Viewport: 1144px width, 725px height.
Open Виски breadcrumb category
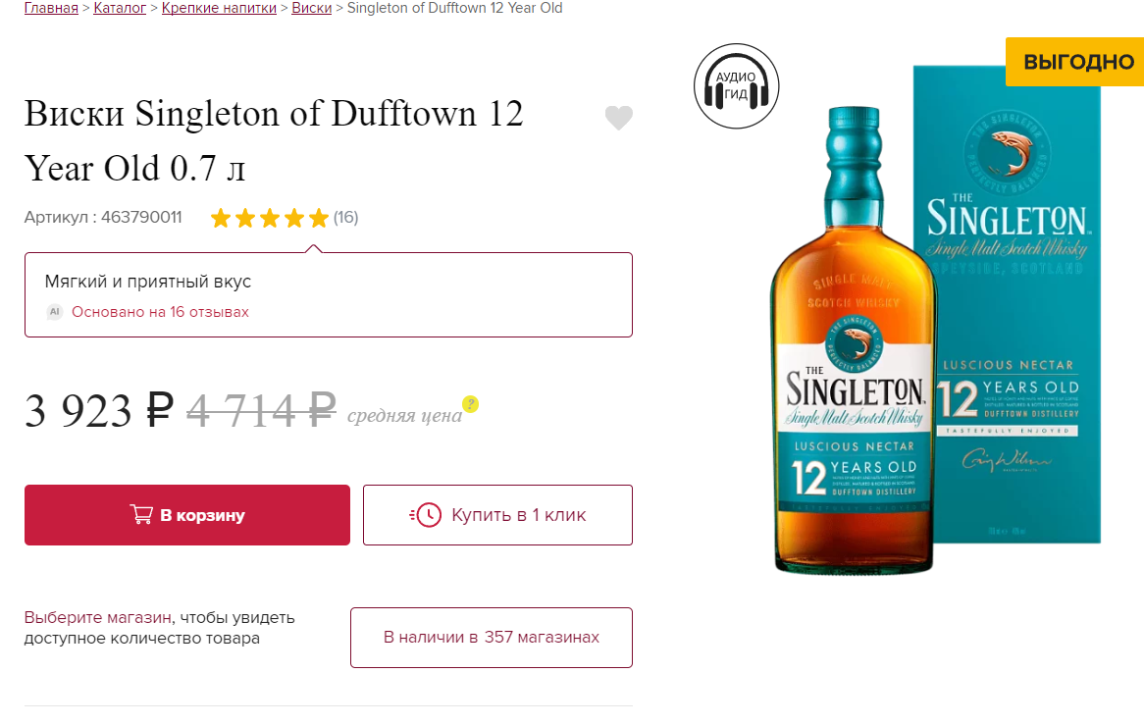312,8
